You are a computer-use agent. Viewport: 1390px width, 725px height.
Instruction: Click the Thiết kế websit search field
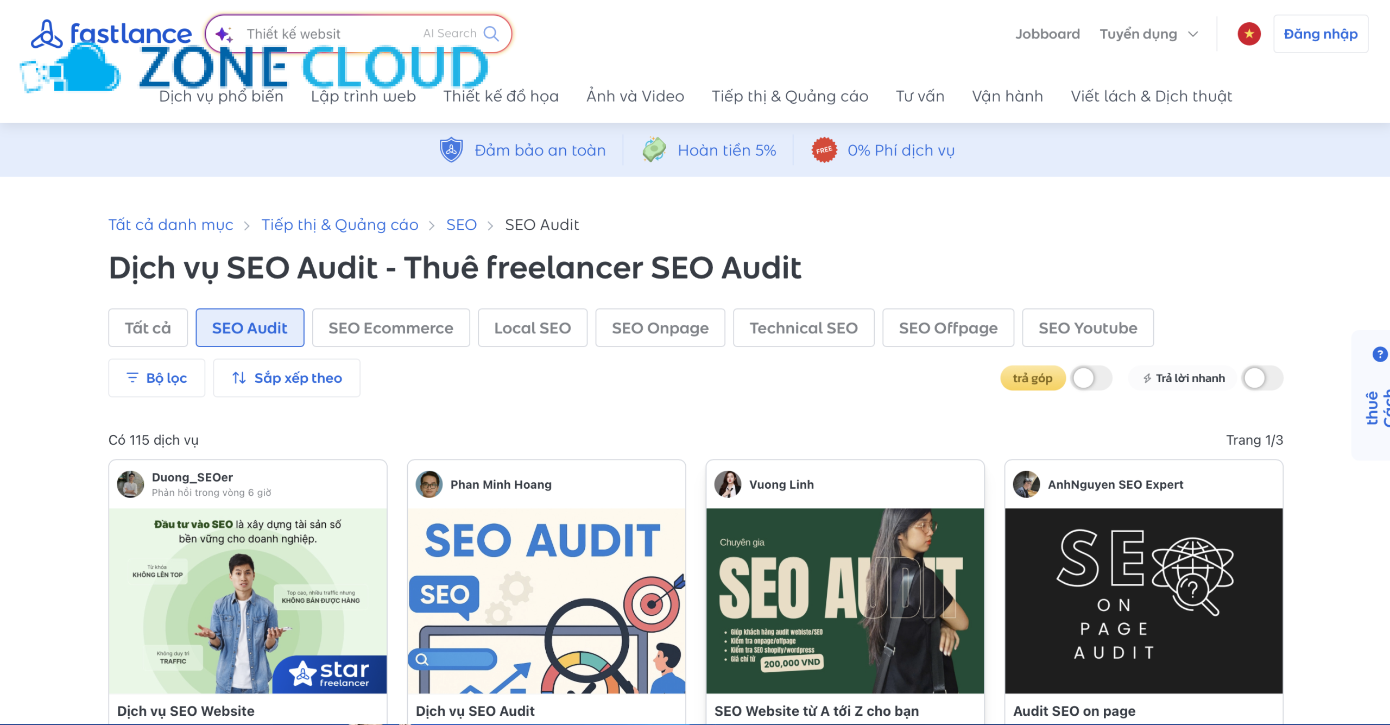(x=331, y=34)
